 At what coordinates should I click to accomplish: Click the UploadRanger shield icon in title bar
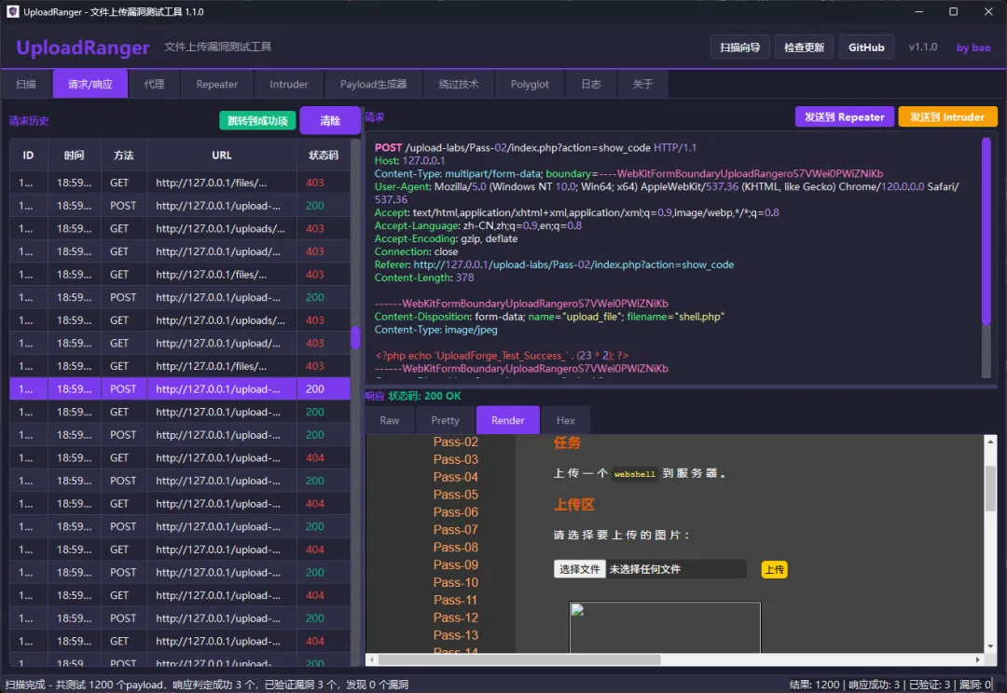tap(12, 11)
